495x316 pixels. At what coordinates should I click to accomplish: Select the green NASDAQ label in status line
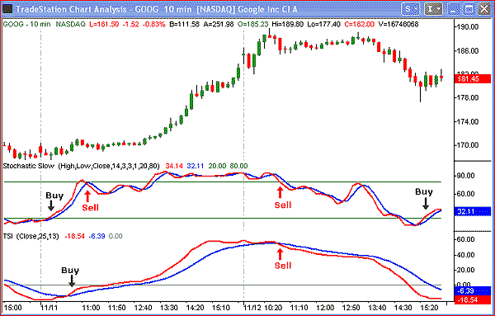coord(71,24)
